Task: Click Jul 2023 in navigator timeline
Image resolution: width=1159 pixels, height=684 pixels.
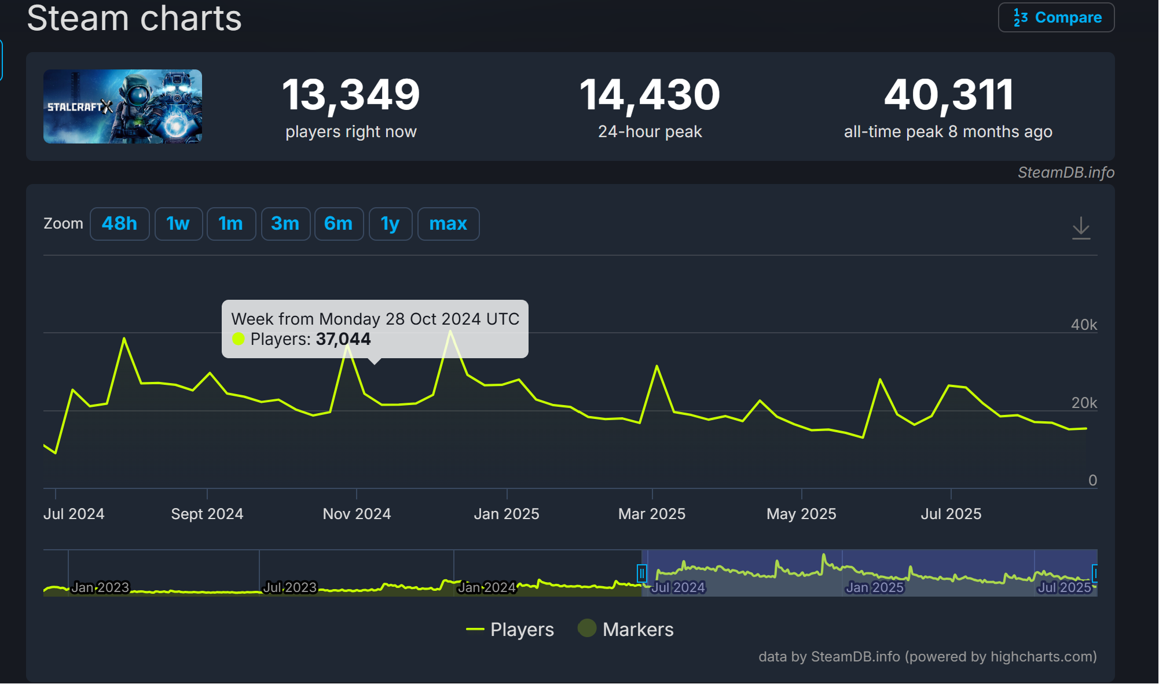Action: point(290,587)
